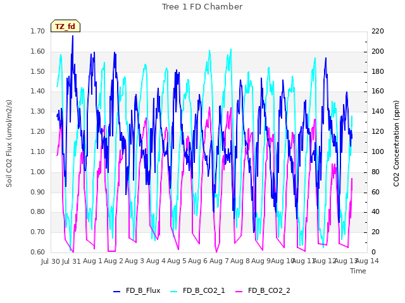Click the Jul 30 x-axis tick label
Image resolution: width=405 pixels, height=303 pixels.
(51, 261)
